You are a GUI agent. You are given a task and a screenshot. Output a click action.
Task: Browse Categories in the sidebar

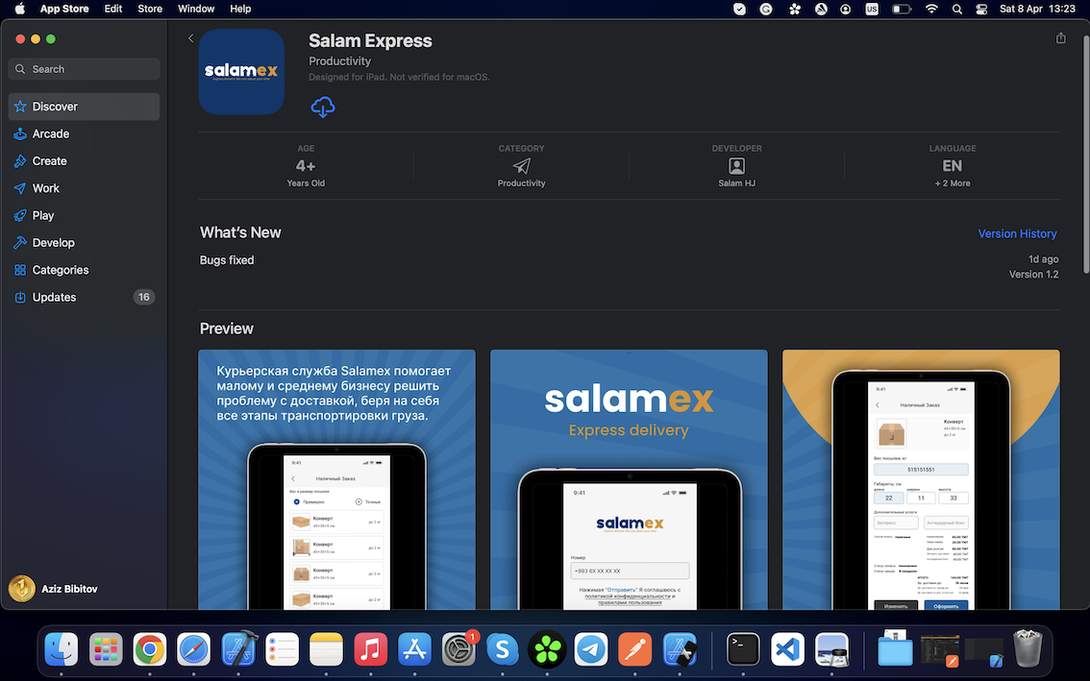coord(85,270)
